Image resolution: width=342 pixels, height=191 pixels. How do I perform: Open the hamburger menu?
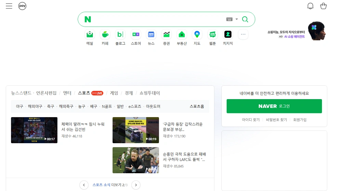pos(9,6)
